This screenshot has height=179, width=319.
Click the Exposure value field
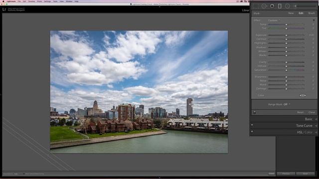[312, 35]
